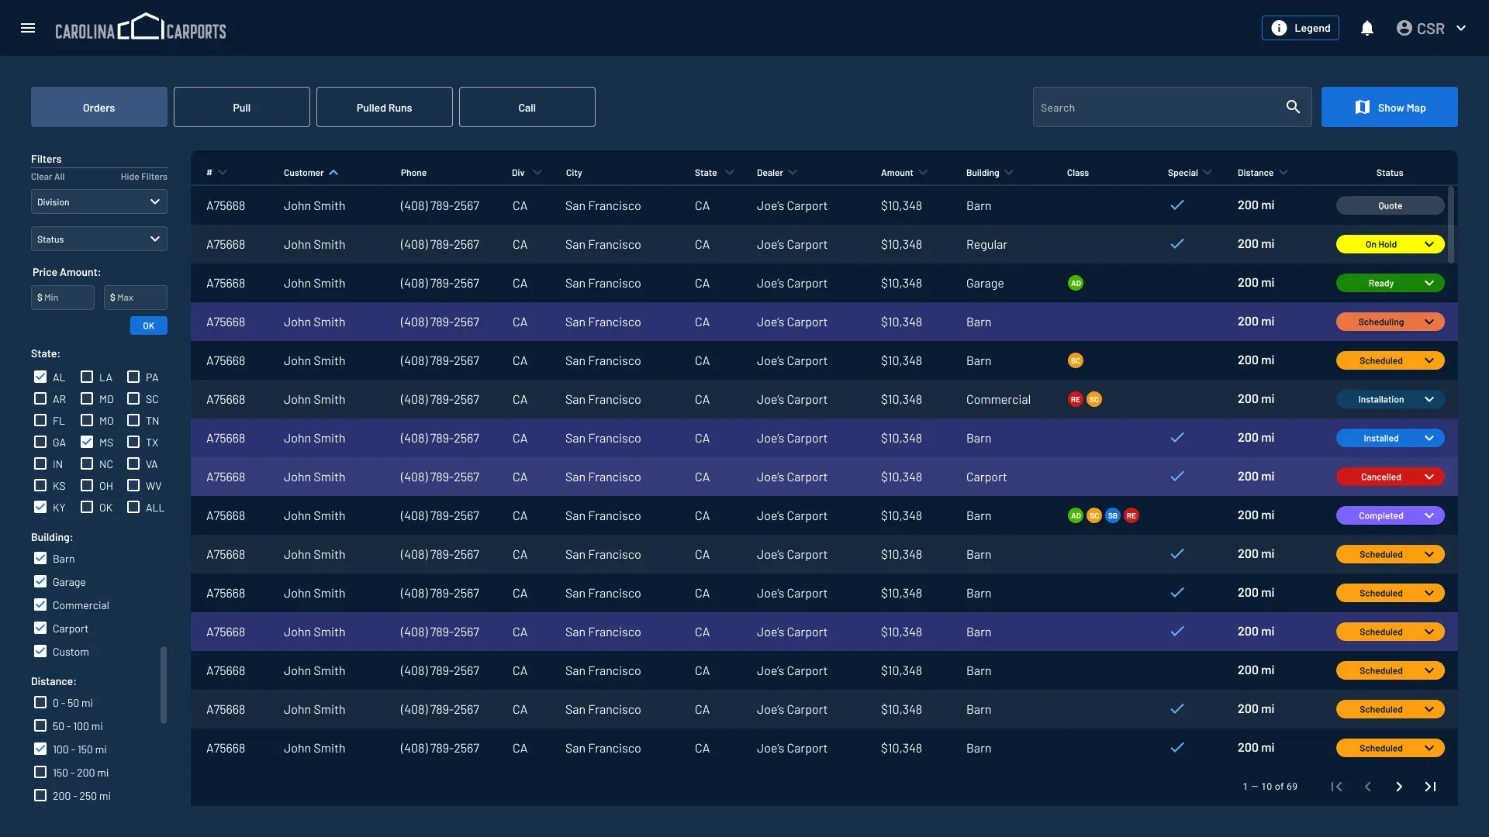
Task: Sort by the Distance column header
Action: pyautogui.click(x=1262, y=173)
